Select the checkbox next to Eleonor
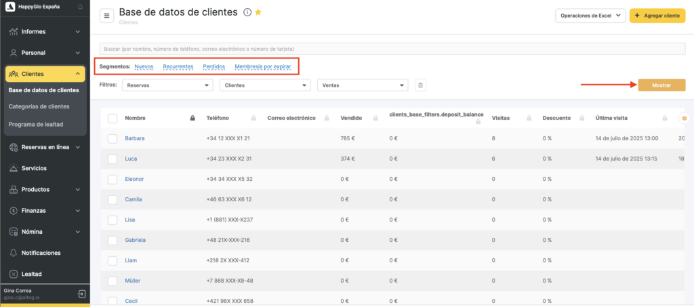 (113, 179)
